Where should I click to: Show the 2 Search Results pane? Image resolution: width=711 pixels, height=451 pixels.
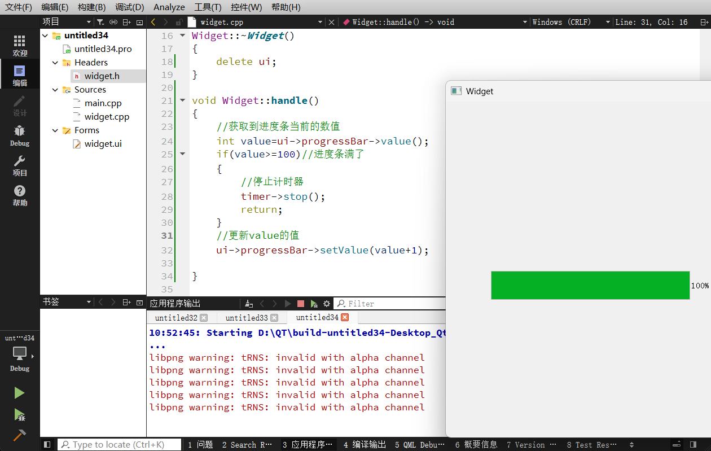click(247, 445)
